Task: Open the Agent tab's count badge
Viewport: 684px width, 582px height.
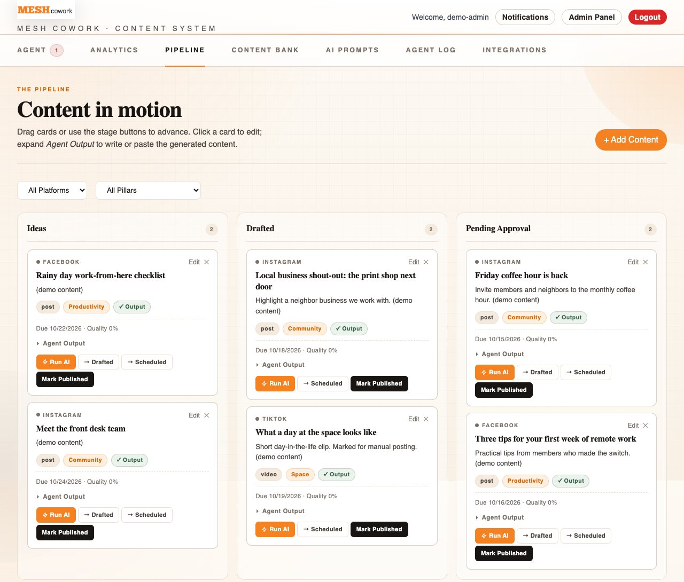Action: [x=57, y=50]
